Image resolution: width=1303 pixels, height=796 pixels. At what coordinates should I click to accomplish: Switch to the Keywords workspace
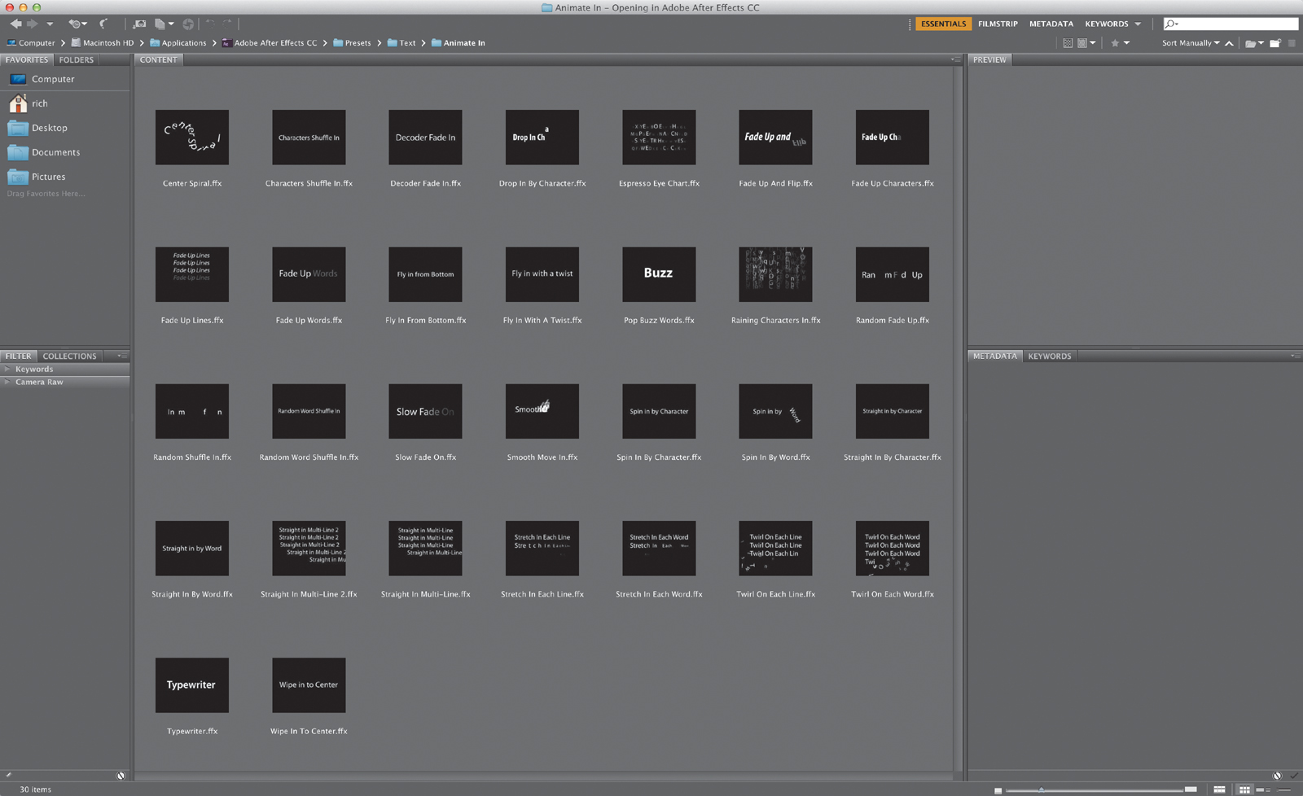click(x=1106, y=24)
